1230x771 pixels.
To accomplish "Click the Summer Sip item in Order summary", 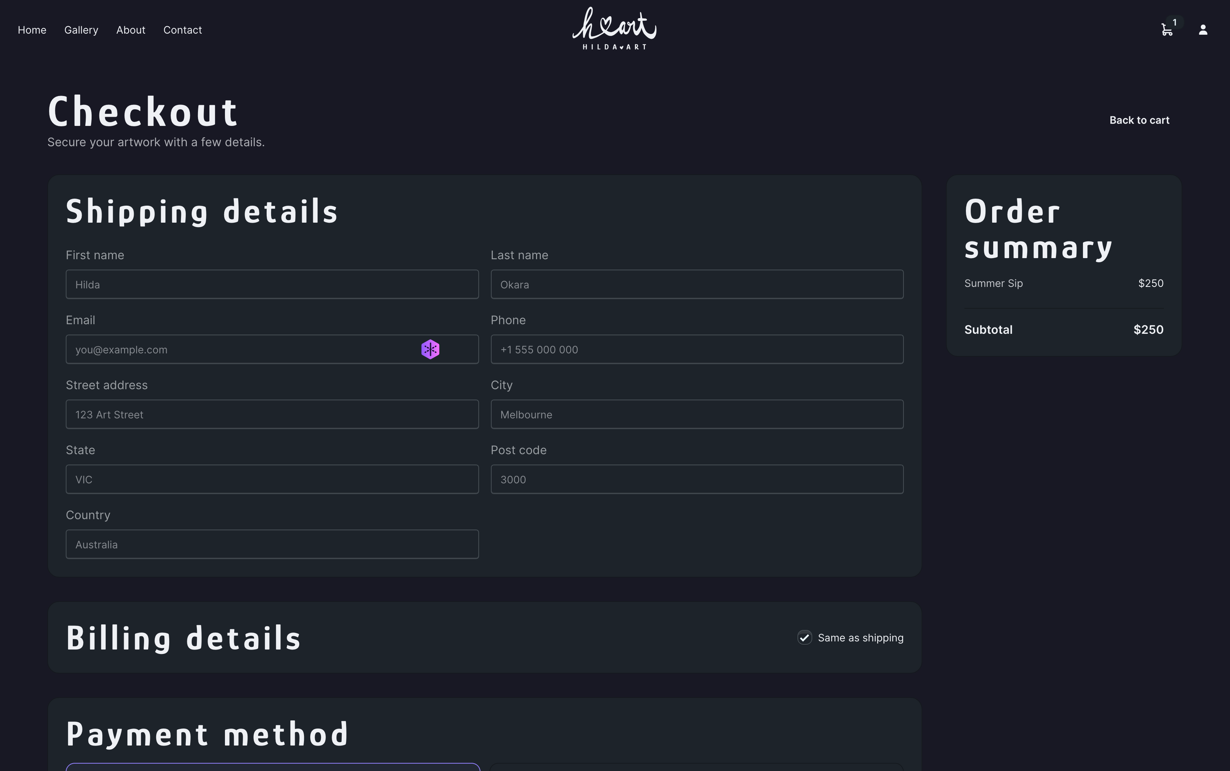I will pos(992,283).
